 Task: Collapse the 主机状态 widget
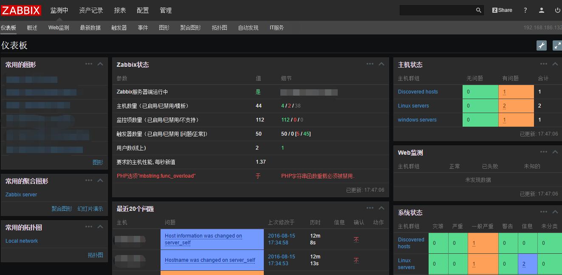click(555, 64)
